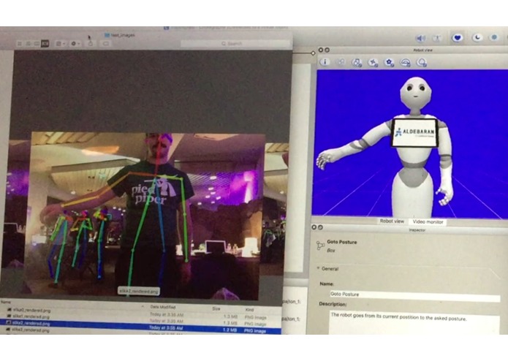The height and width of the screenshot is (361, 508).
Task: Select Finder Cover Flow view button
Action: click(x=45, y=43)
